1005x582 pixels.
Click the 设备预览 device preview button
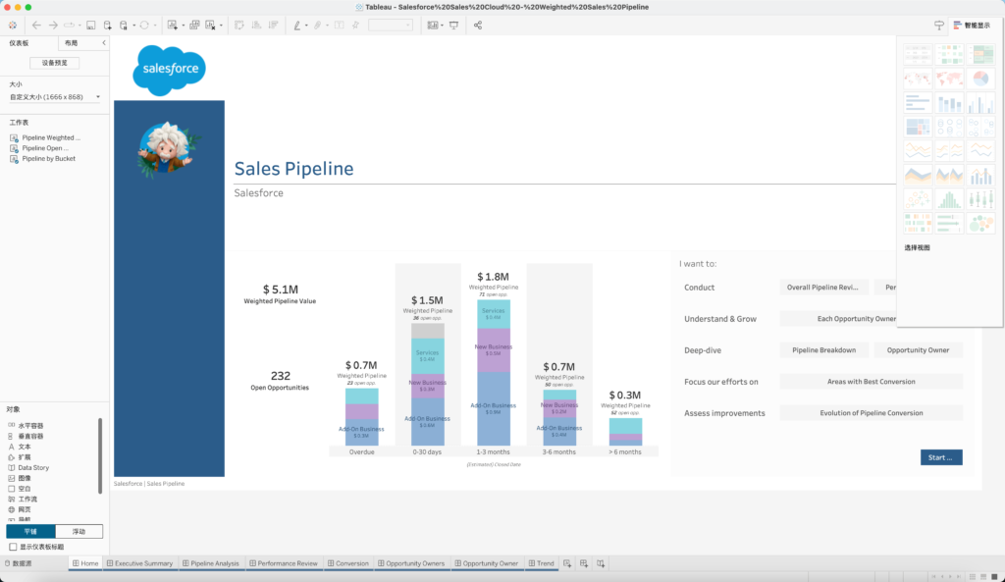[55, 63]
